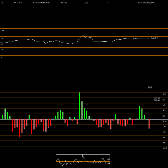The width and height of the screenshot is (168, 168).
Task: Click the '(5,5' parameter text in header
Action: pos(86,3)
